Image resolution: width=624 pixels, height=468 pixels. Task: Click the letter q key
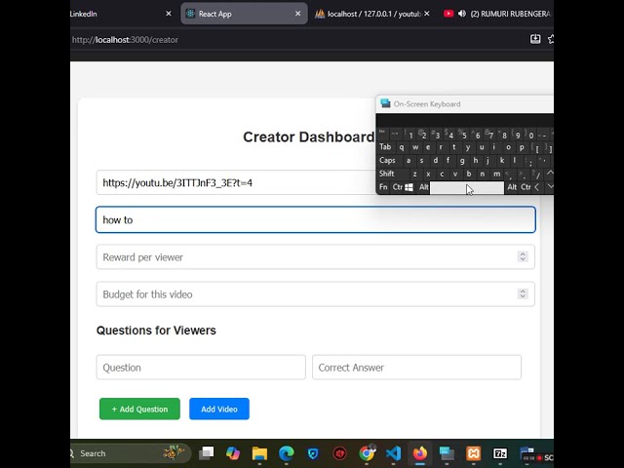tap(402, 147)
